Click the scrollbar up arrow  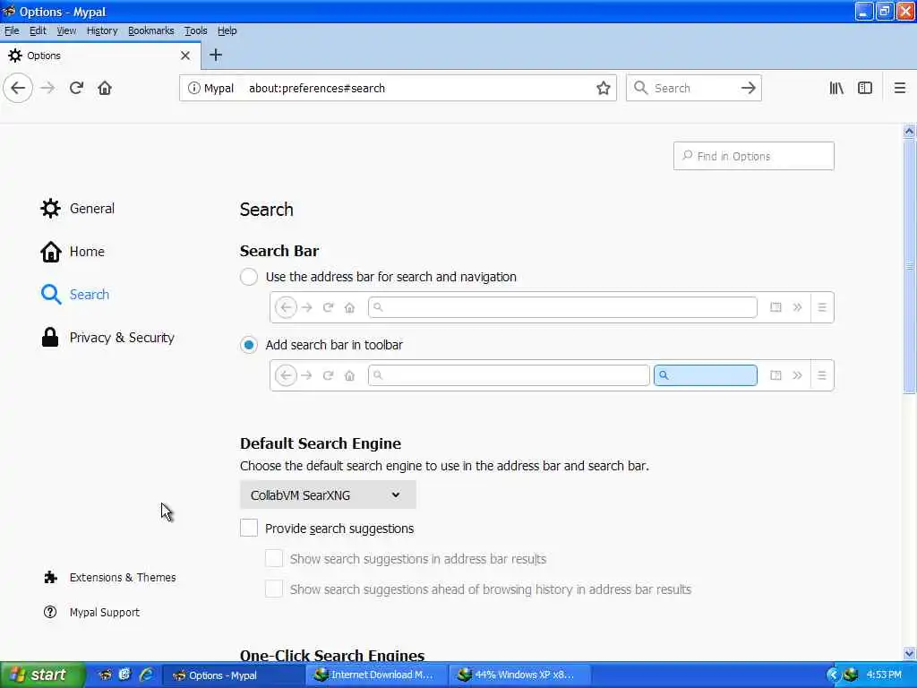[909, 131]
